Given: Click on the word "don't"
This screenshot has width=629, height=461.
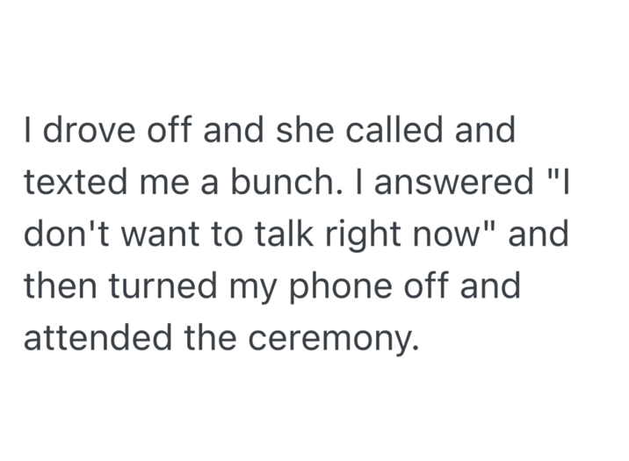Looking at the screenshot, I should (62, 234).
